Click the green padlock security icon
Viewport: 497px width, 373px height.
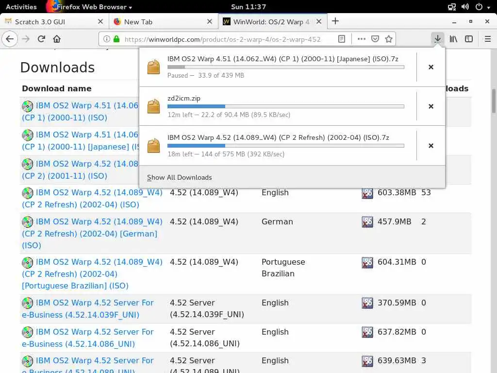(x=116, y=39)
